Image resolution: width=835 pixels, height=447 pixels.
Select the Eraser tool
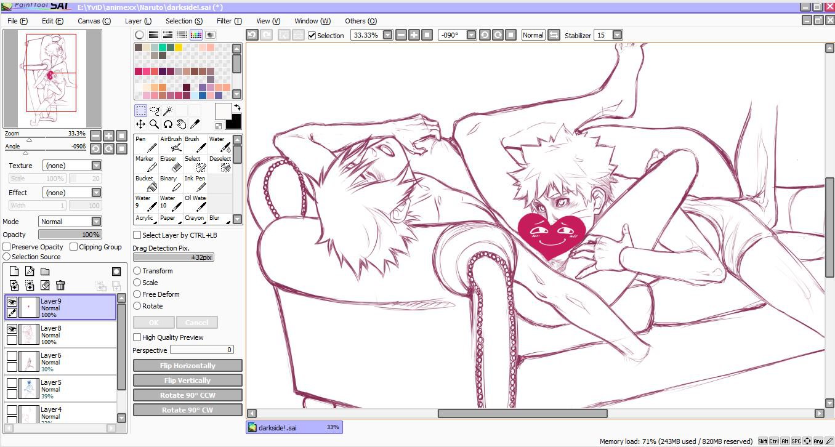(x=171, y=164)
